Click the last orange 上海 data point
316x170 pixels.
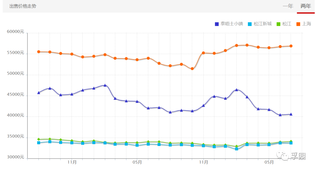tap(291, 46)
